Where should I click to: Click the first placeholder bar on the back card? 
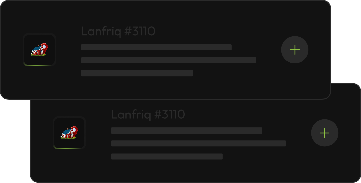(186, 130)
